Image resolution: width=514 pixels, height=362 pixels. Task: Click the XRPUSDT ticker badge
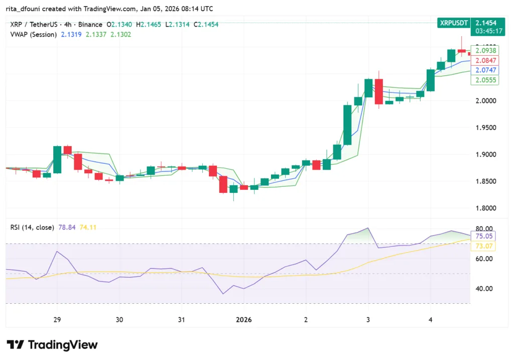point(452,23)
